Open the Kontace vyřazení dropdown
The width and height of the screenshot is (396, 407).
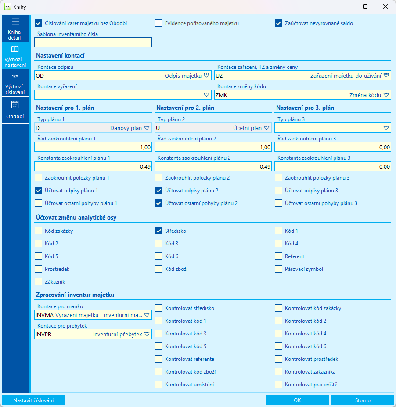coord(207,95)
